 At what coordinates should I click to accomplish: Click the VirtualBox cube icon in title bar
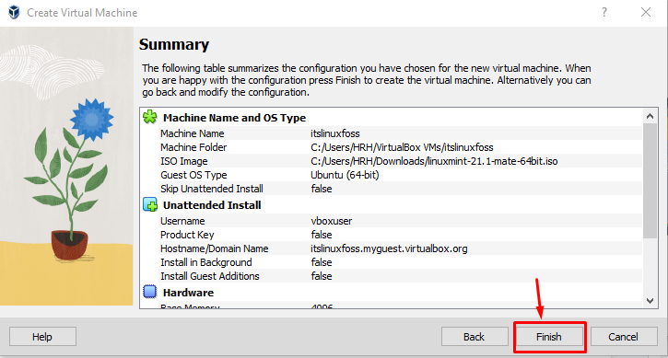coord(14,12)
